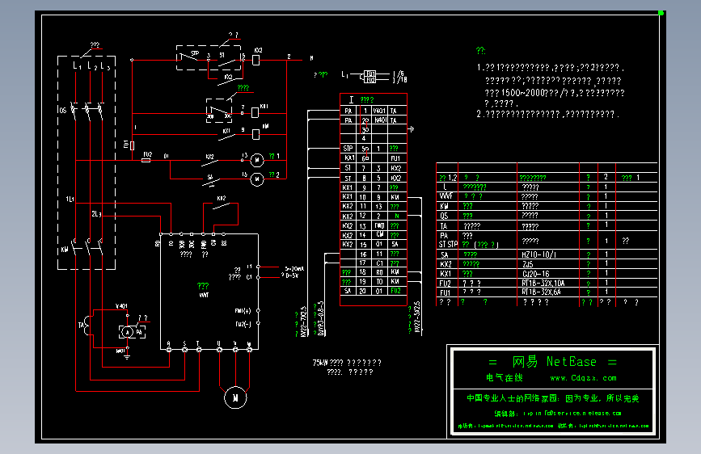The height and width of the screenshot is (454, 701).
Task: Click QS code in the parts table
Action: pos(444,216)
